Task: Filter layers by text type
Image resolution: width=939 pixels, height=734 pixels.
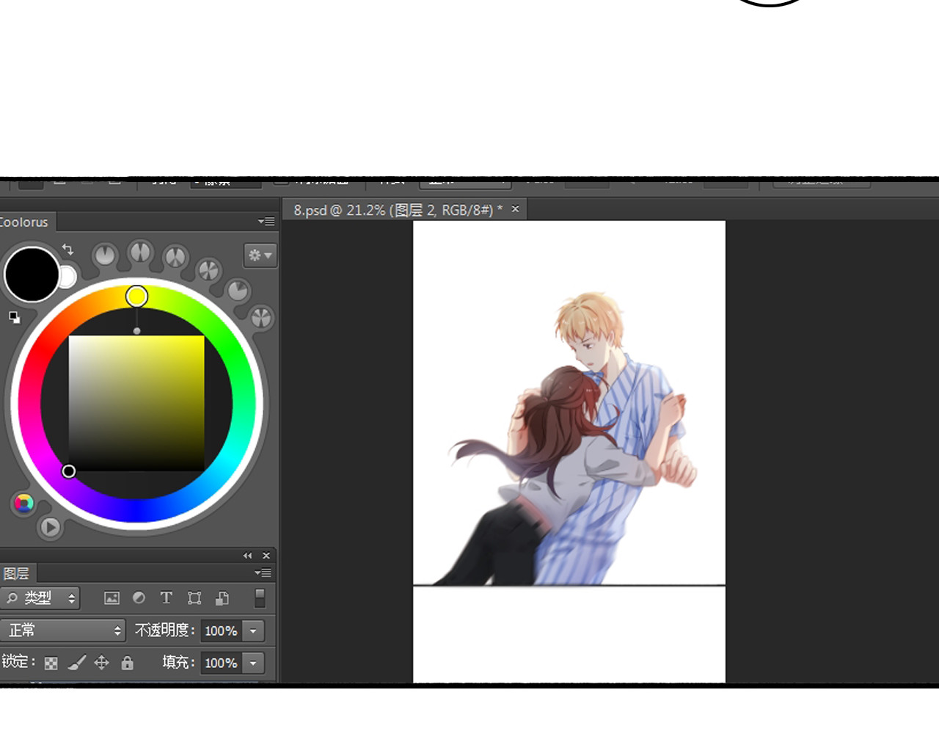Action: coord(167,598)
